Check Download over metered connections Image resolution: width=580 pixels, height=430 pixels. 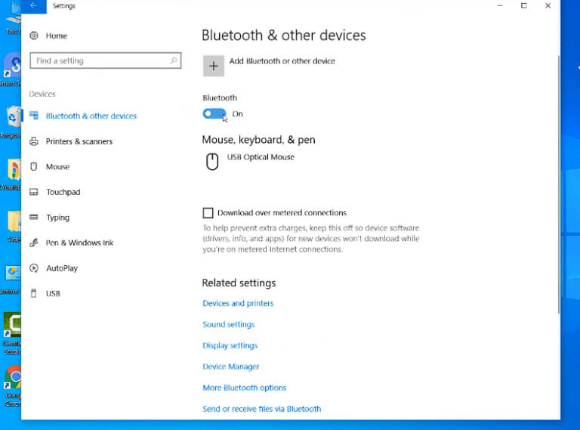208,213
